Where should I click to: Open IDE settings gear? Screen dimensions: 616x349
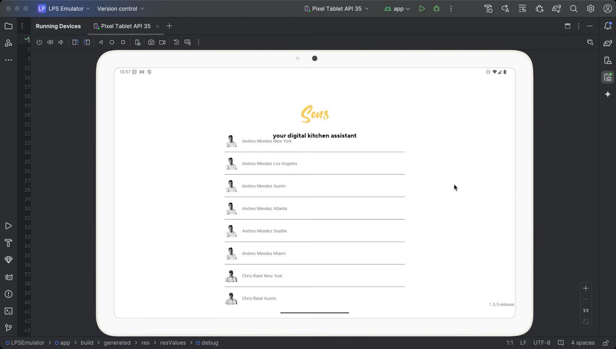(590, 9)
